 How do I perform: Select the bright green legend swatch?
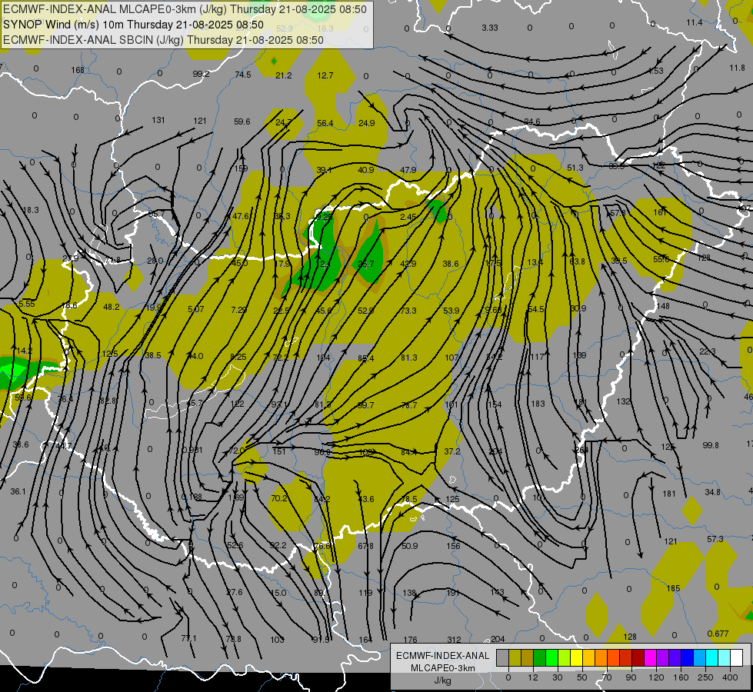[551, 657]
